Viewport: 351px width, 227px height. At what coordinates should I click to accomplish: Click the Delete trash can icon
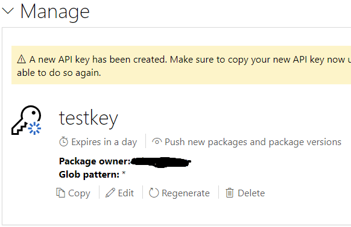point(229,193)
